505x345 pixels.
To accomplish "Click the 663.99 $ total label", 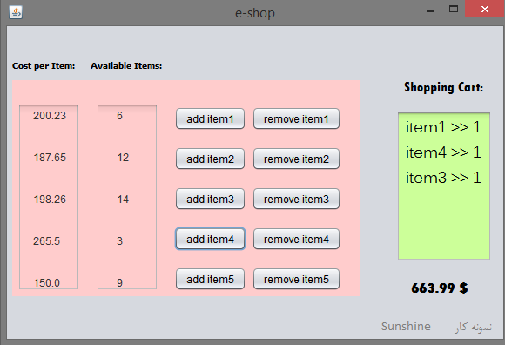I will point(440,287).
